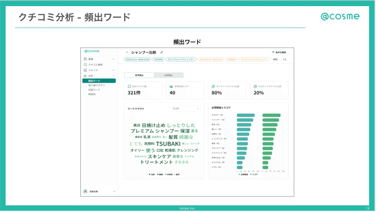Click the とても teal frequency bar
Viewport: 376px width, 212px height.
(240, 167)
